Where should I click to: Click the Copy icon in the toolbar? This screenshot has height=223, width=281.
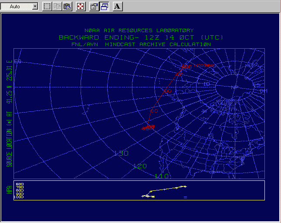(57, 7)
